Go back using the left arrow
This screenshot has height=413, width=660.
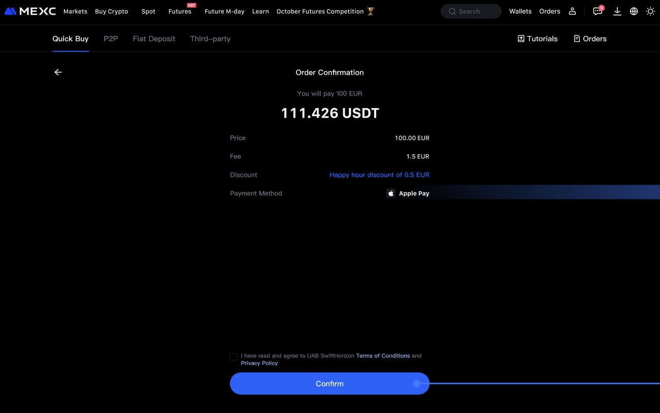click(x=58, y=73)
